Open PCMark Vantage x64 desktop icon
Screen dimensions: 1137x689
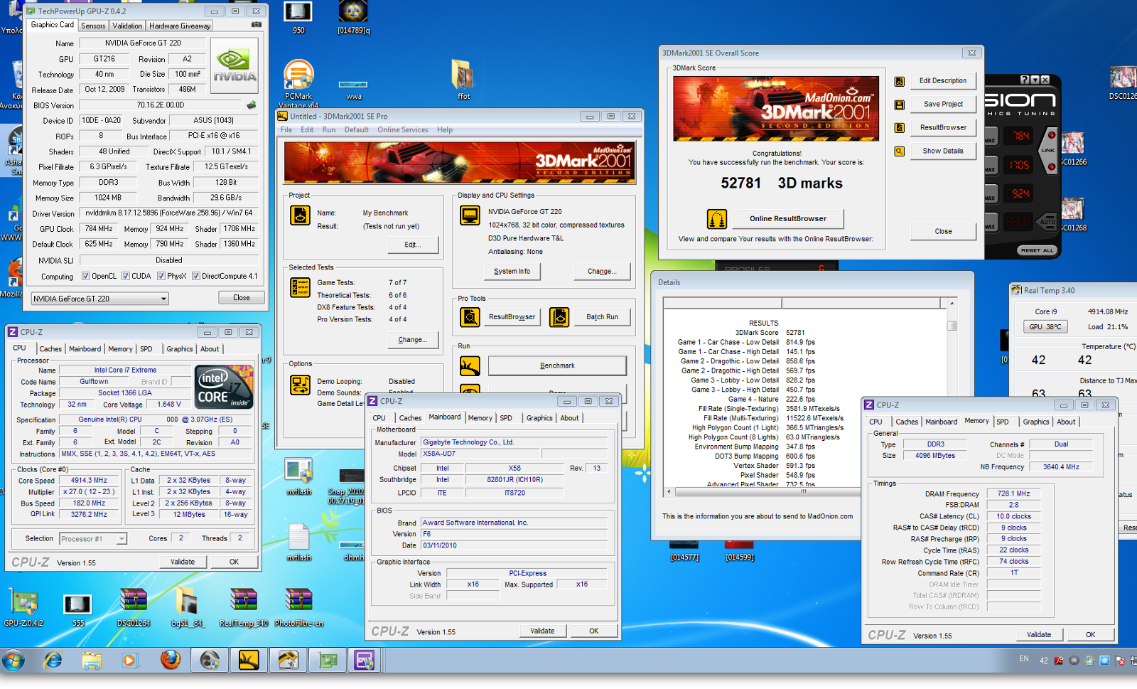[298, 85]
